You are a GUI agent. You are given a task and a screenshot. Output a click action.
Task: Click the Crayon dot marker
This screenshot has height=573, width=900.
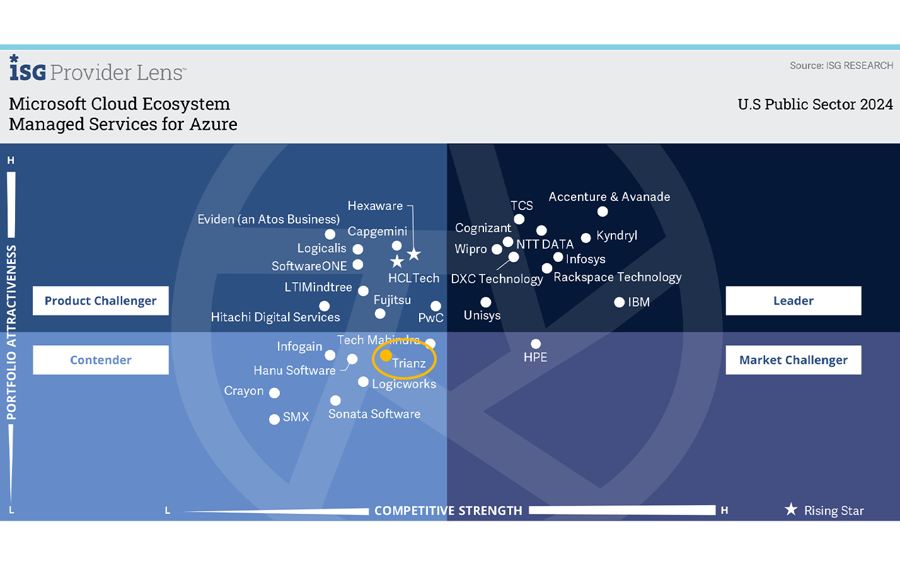pos(274,393)
